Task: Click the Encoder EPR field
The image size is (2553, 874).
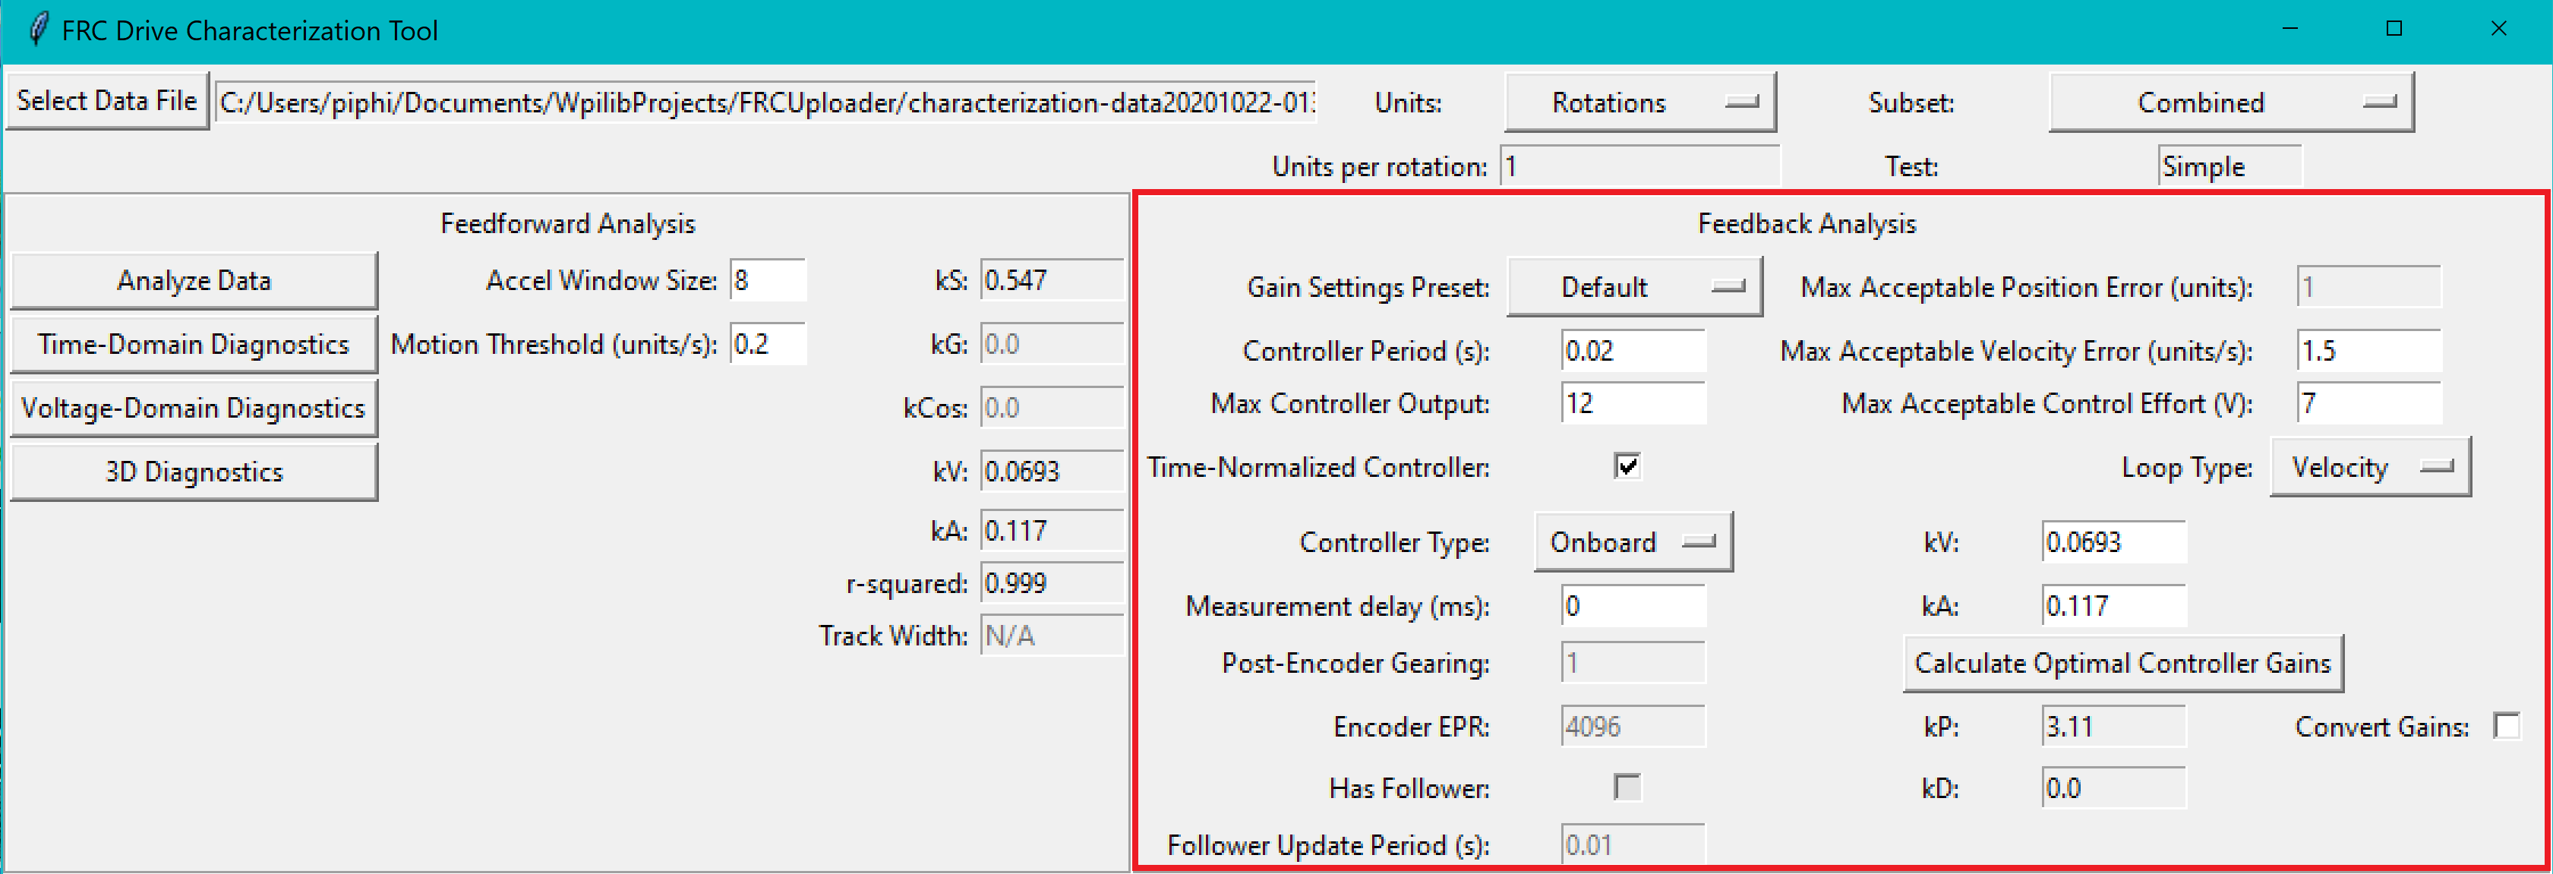Action: click(1633, 727)
